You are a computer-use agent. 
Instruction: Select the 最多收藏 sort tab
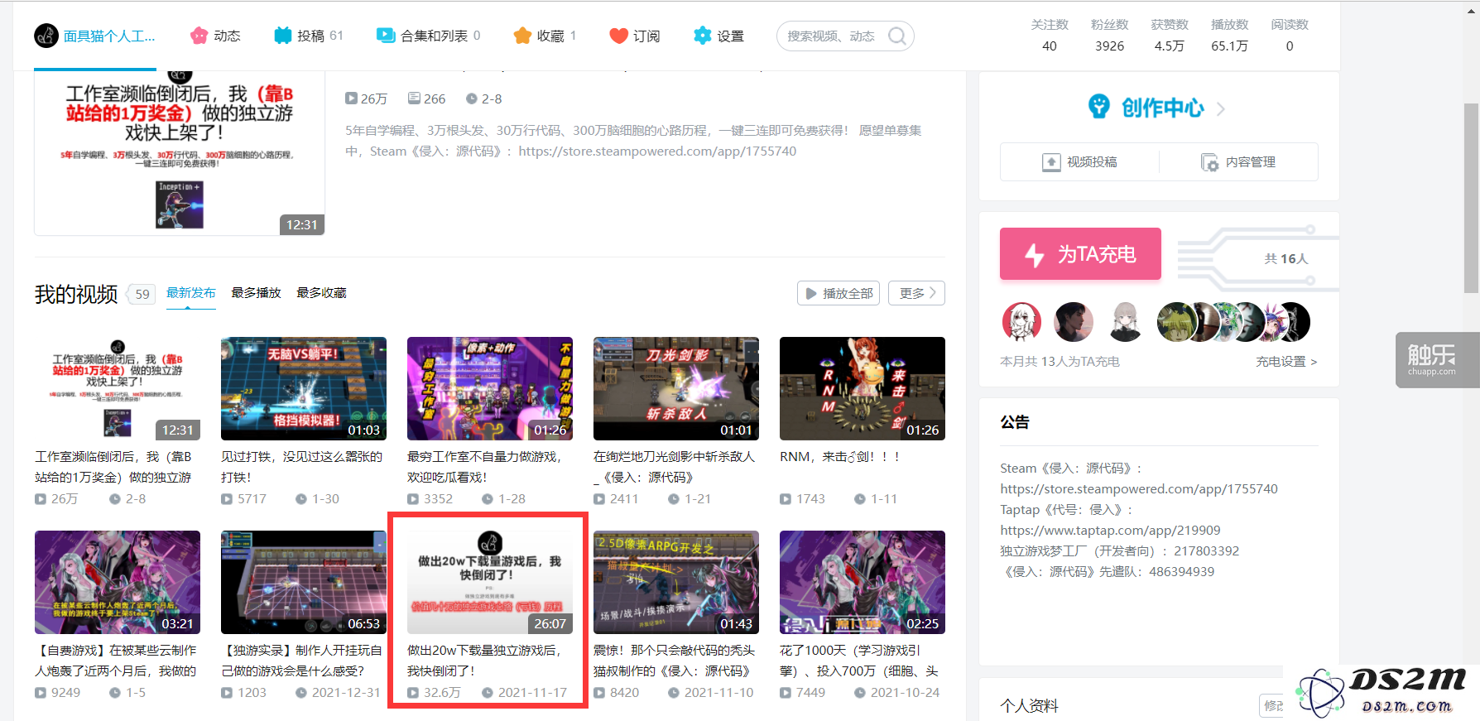(x=321, y=293)
